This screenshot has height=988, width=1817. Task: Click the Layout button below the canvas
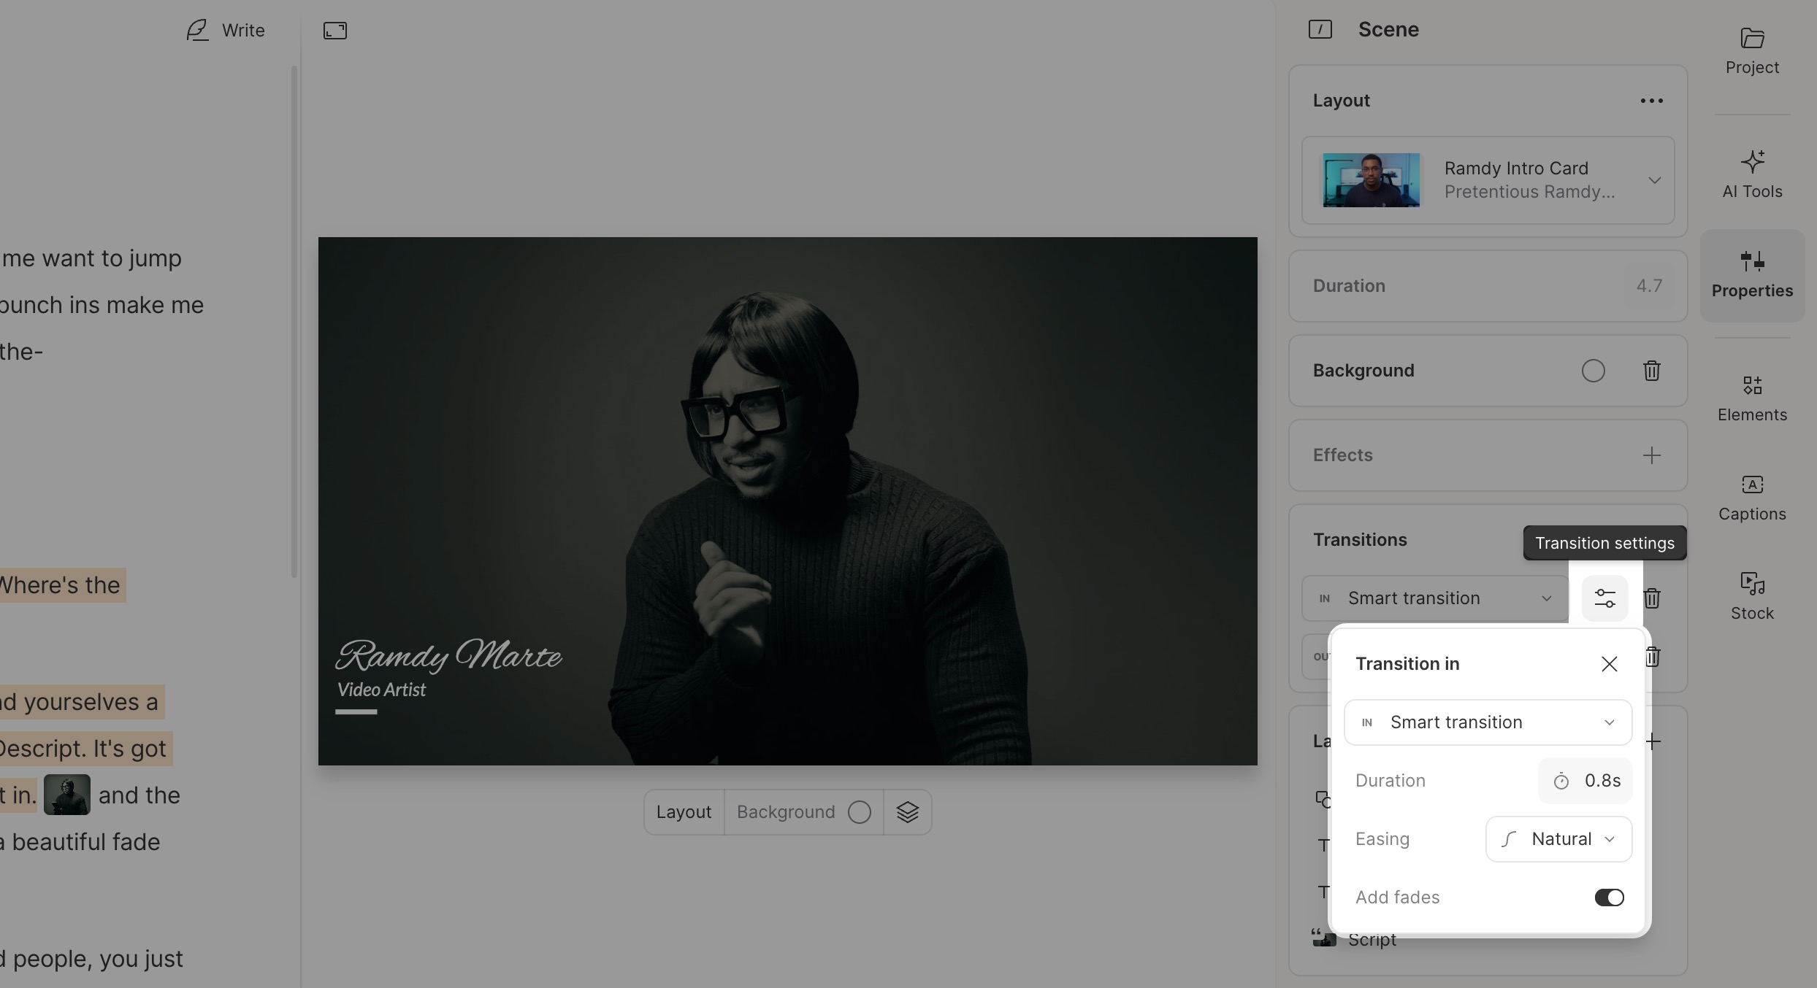click(684, 812)
